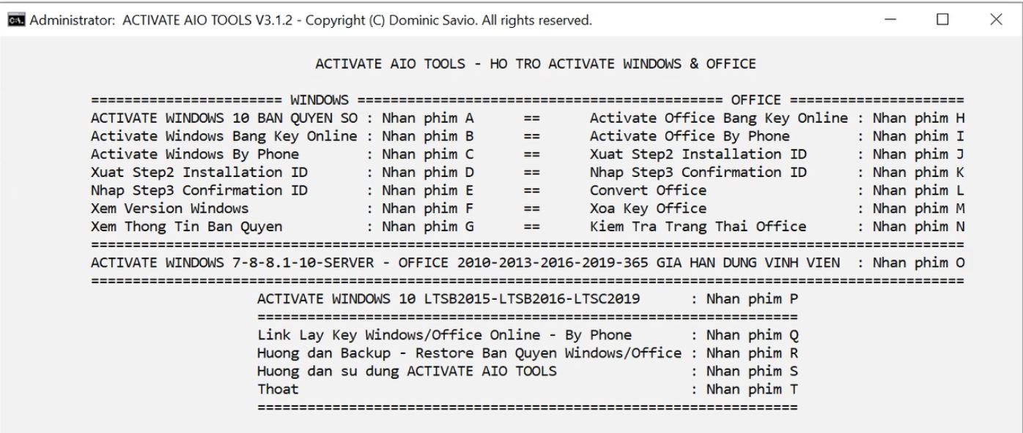Minimize the ACTIVATE AIO TOOLS window
The height and width of the screenshot is (433, 1023).
tap(889, 20)
